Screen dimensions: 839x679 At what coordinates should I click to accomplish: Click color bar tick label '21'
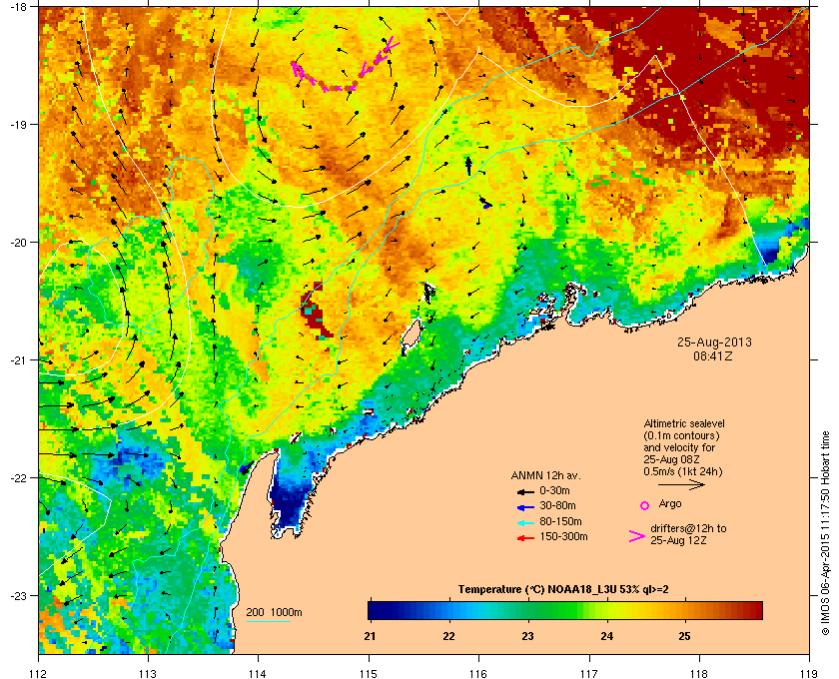click(x=370, y=637)
